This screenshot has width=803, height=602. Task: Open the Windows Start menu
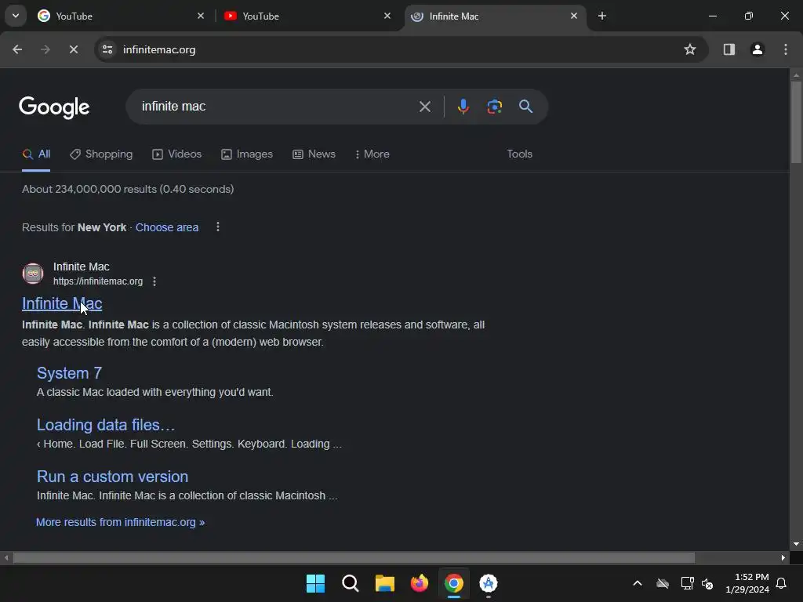(315, 583)
